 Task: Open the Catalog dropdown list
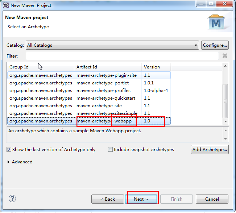(196, 45)
